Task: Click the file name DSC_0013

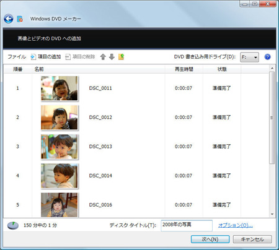Action: pos(100,147)
